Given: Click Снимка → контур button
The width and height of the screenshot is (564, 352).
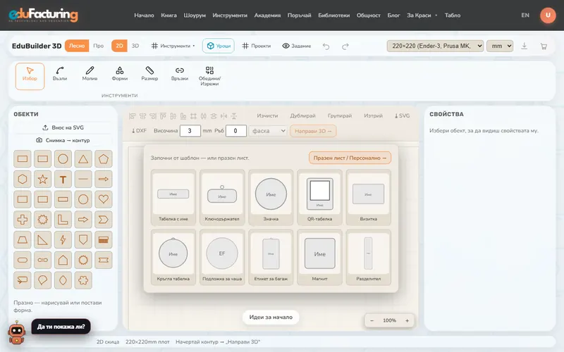Looking at the screenshot, I should [63, 140].
